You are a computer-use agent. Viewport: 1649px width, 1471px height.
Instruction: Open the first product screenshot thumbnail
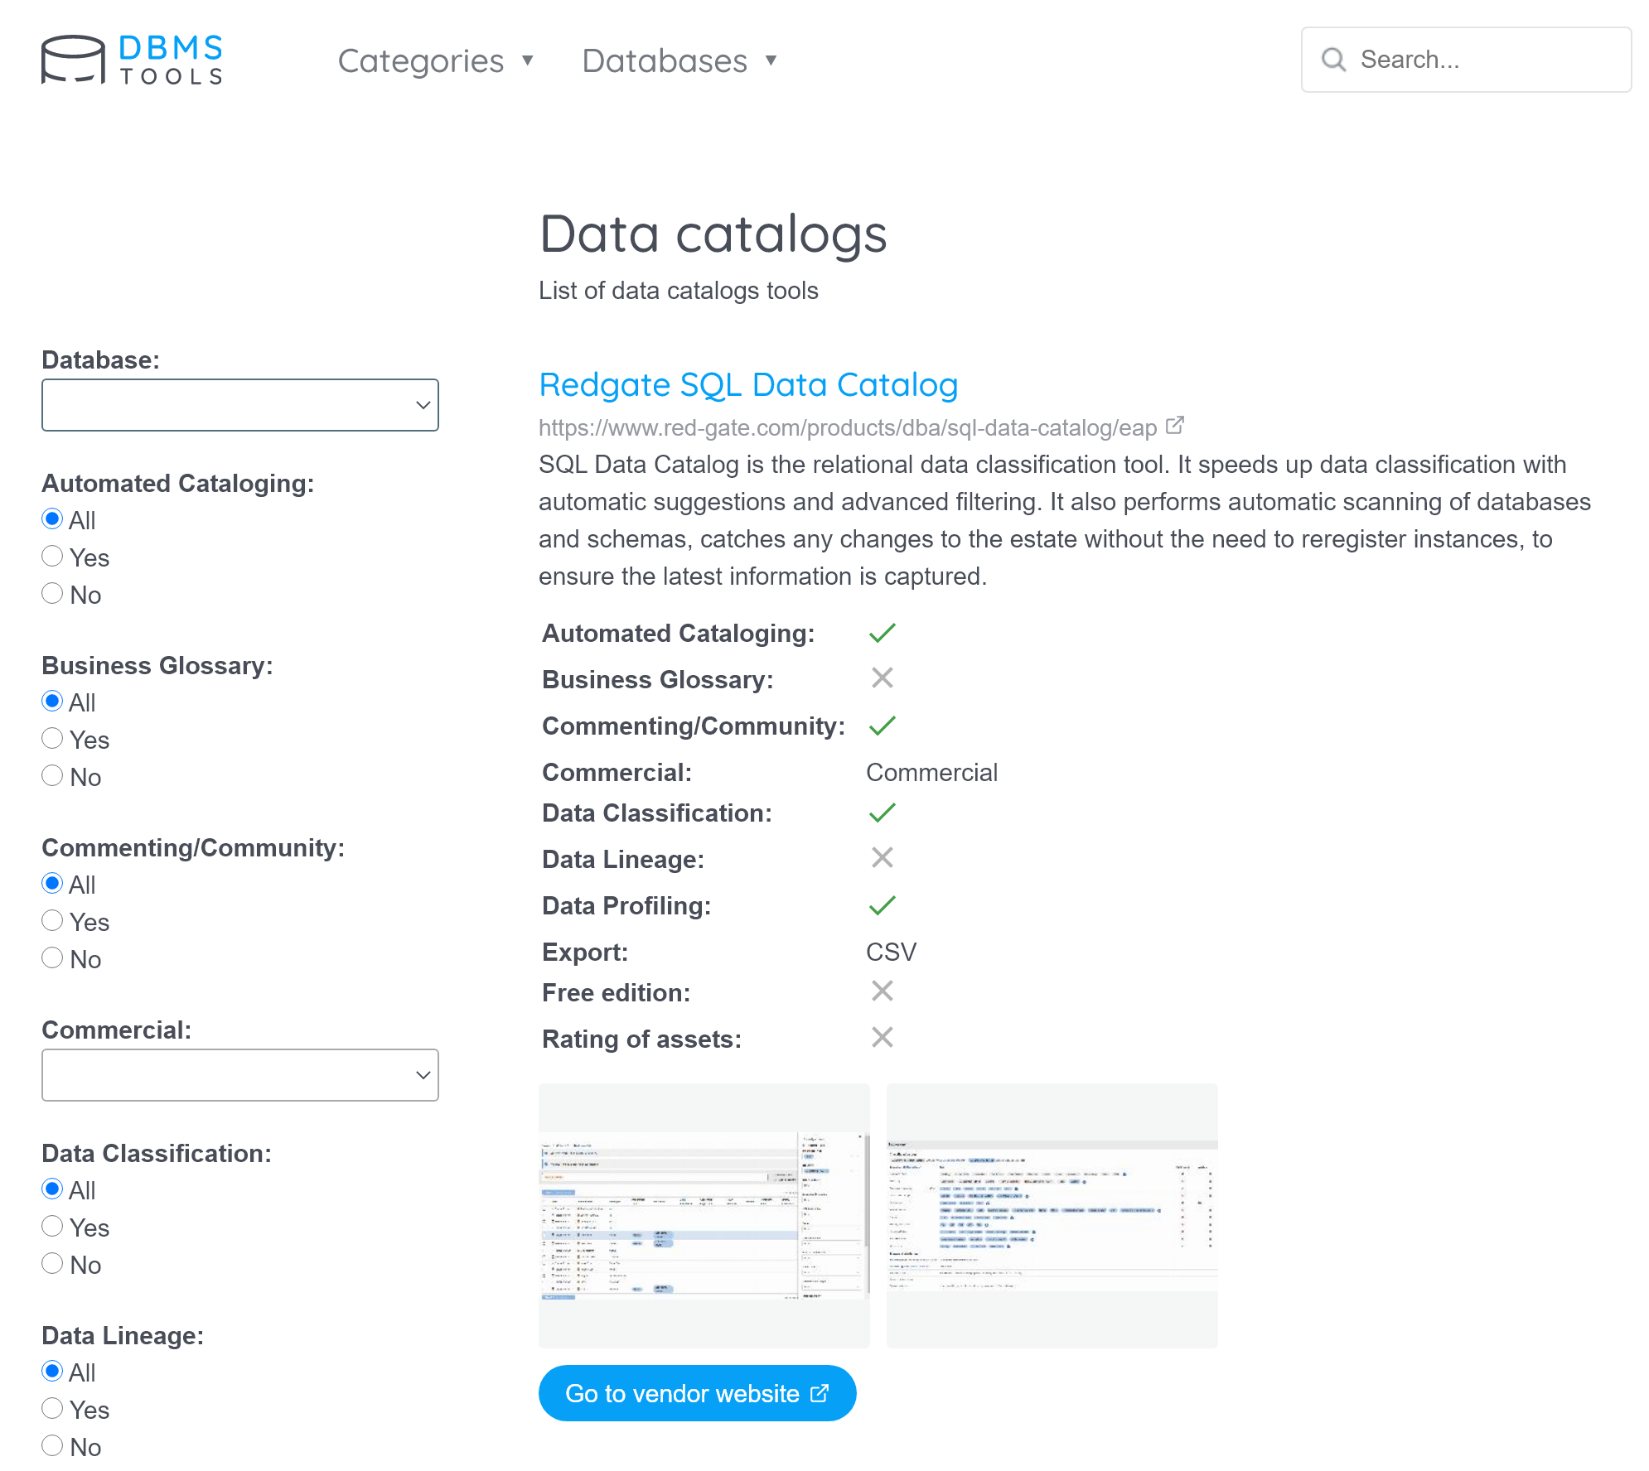click(x=704, y=1215)
